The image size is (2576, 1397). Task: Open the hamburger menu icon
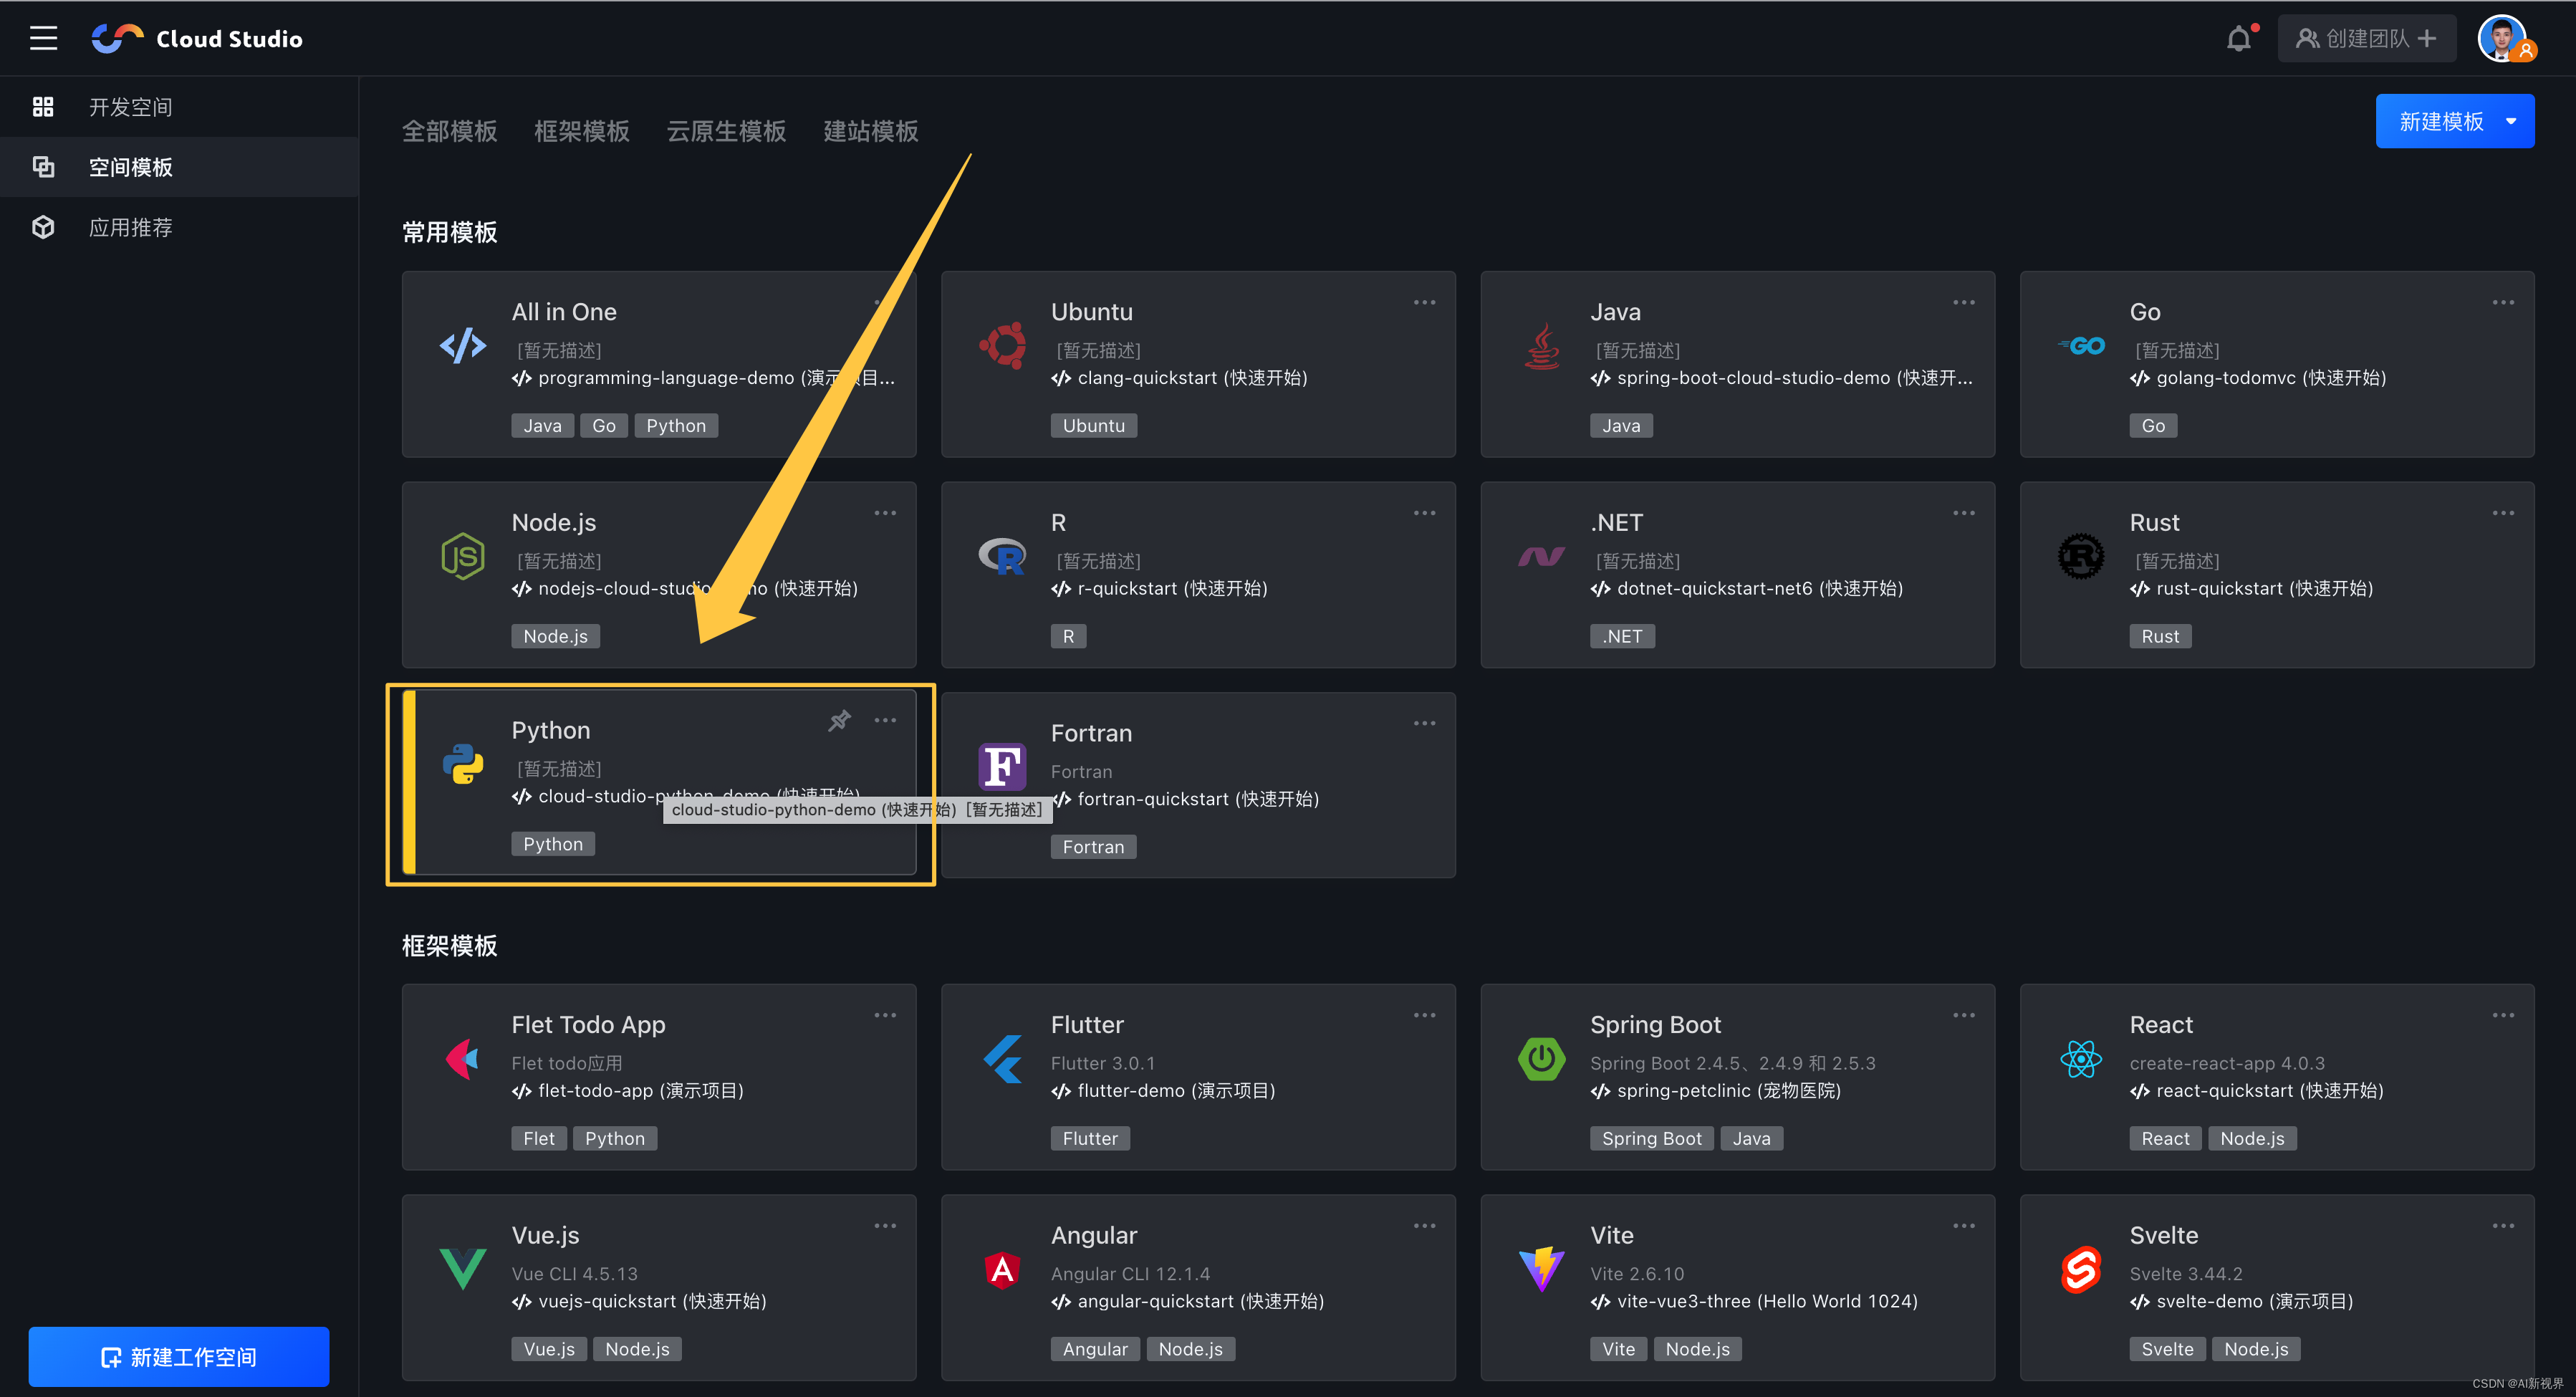pyautogui.click(x=43, y=38)
